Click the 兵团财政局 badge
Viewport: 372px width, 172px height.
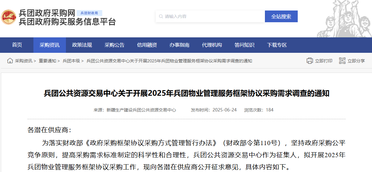click(x=89, y=13)
